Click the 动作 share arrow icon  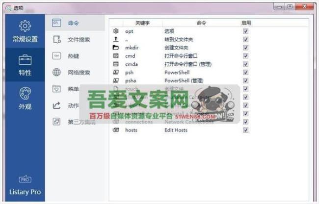(x=56, y=105)
